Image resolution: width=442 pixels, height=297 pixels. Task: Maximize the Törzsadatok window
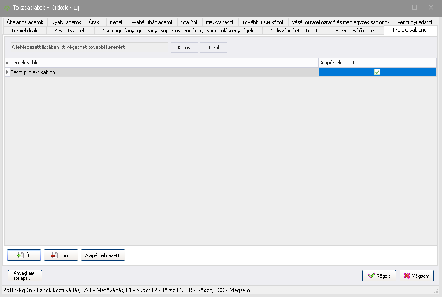(x=415, y=7)
